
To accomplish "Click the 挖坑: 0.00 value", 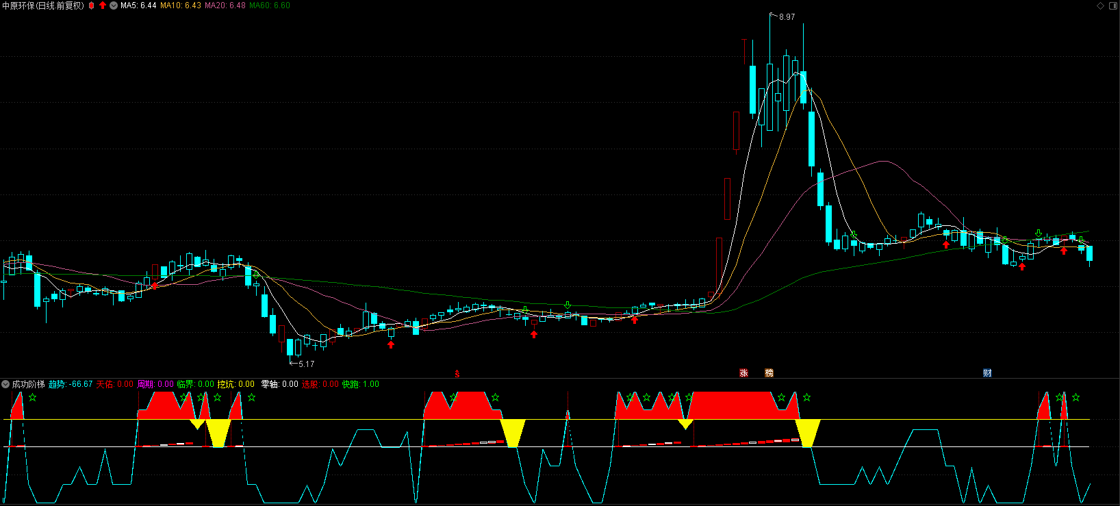I will [x=236, y=384].
